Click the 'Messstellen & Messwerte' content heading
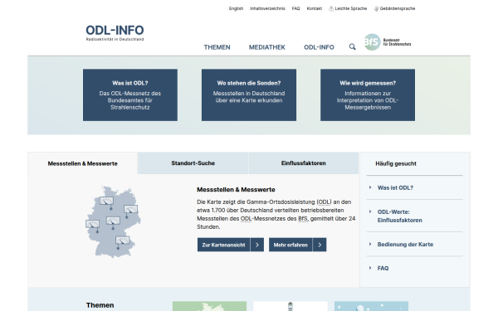The image size is (498, 311). [236, 189]
